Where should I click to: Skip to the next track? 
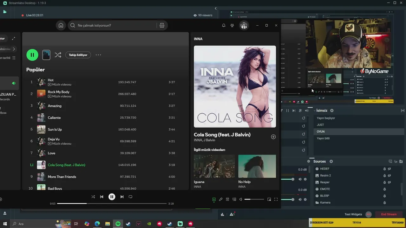tap(122, 197)
